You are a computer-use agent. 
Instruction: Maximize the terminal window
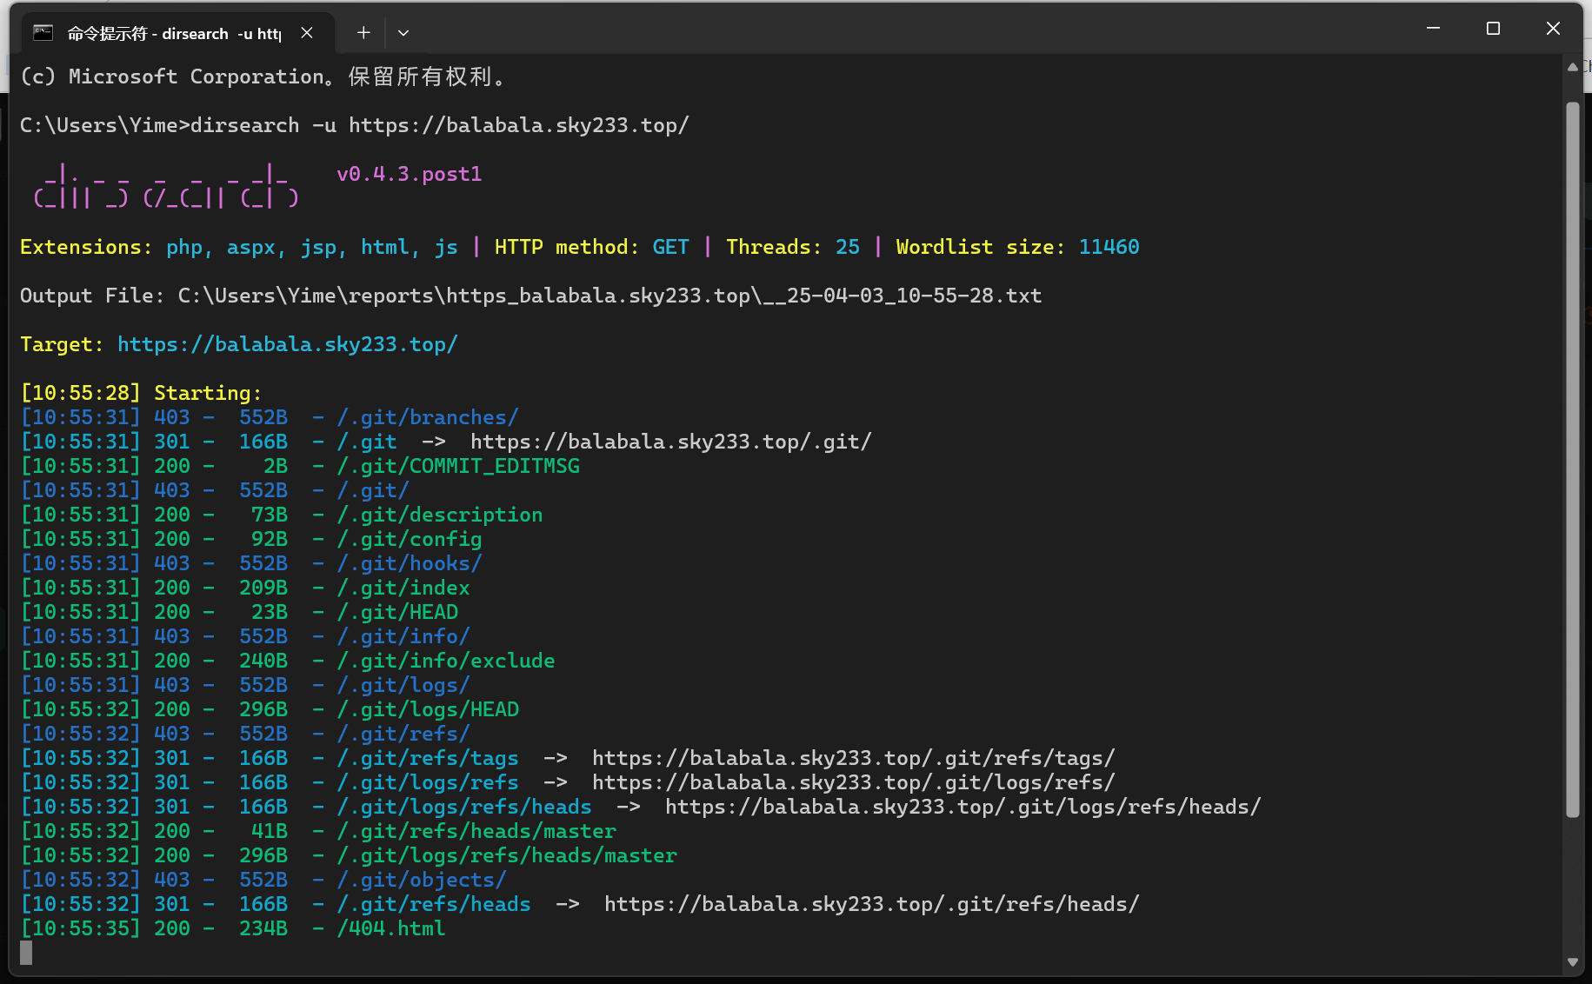tap(1493, 29)
